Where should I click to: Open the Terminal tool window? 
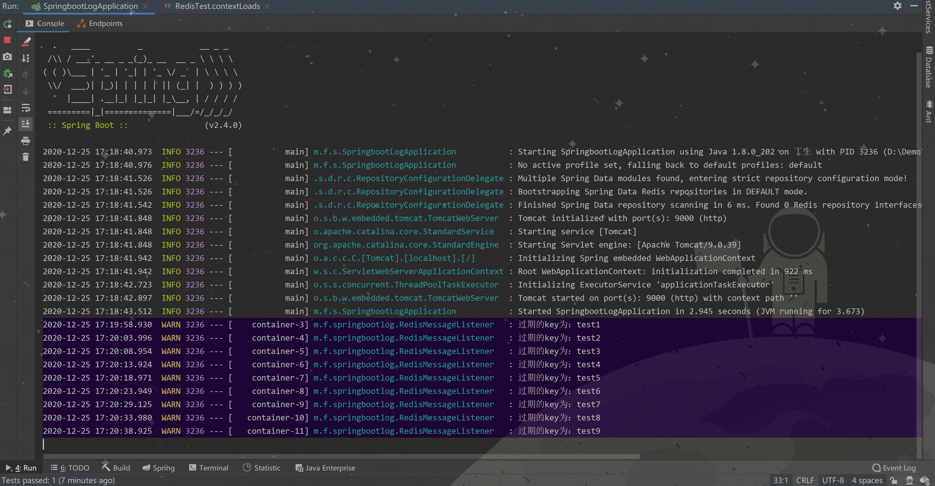[209, 468]
